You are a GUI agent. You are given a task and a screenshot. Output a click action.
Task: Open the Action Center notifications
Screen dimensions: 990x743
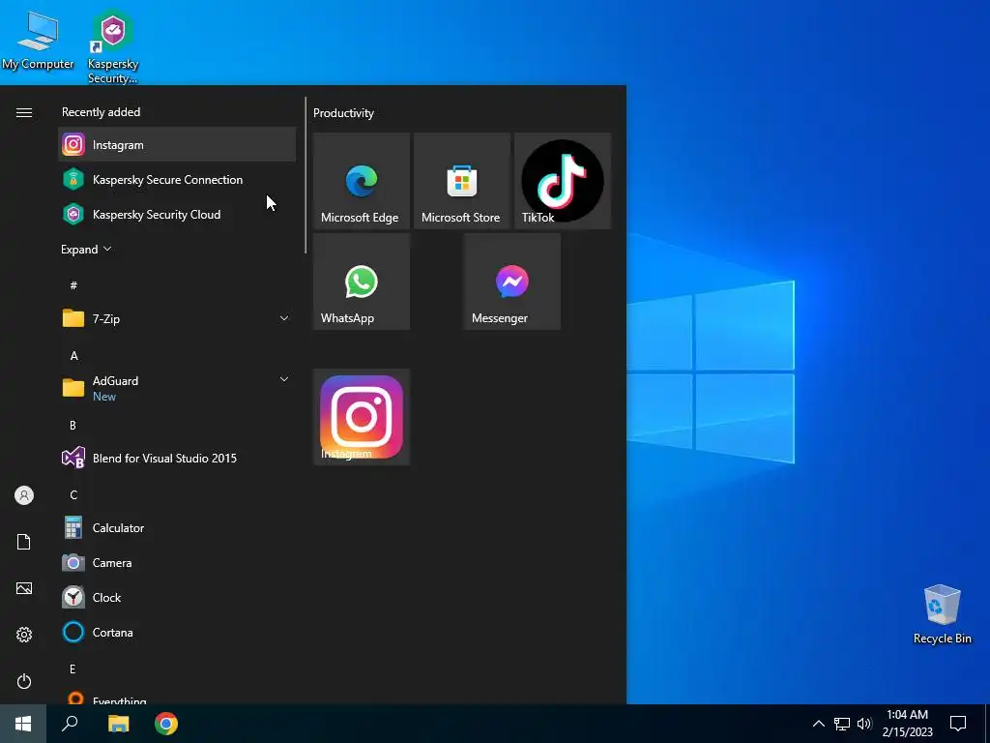coord(958,724)
